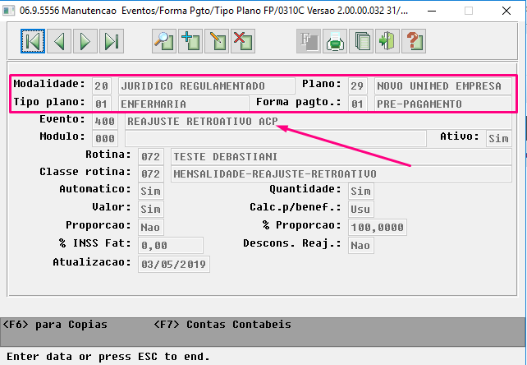
Task: Close the Manutencao Eventos window
Action: point(506,11)
